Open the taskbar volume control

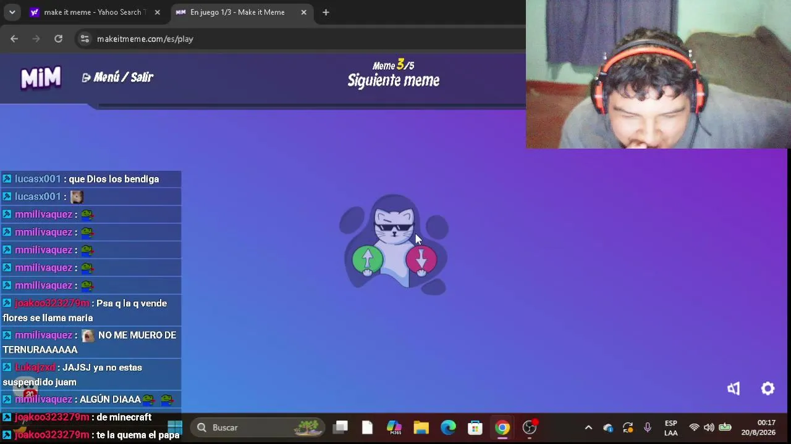pyautogui.click(x=709, y=427)
